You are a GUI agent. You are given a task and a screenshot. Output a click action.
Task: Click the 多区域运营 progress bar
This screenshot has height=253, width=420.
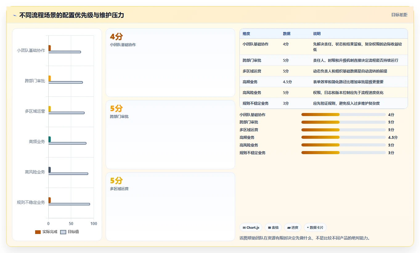(x=344, y=130)
